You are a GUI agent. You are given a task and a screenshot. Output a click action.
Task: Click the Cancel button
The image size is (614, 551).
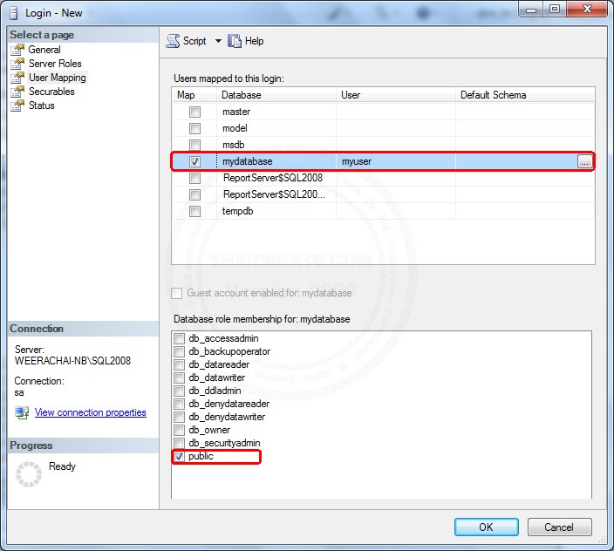pos(559,527)
